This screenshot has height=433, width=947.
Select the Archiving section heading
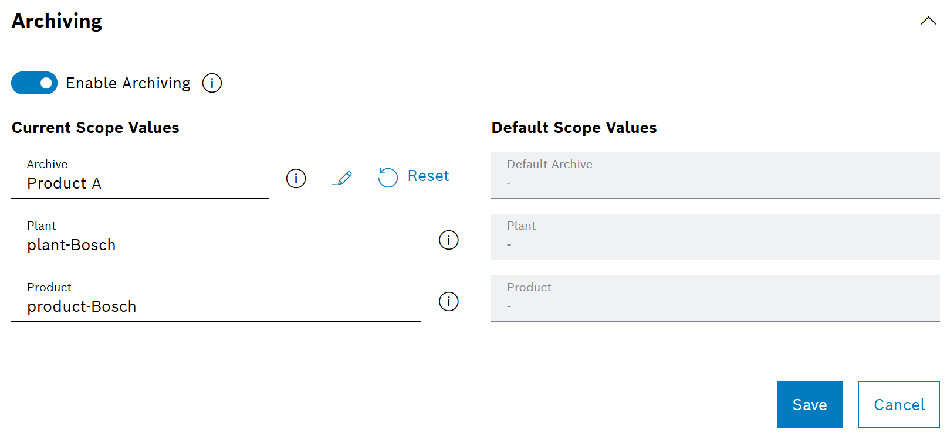coord(57,21)
